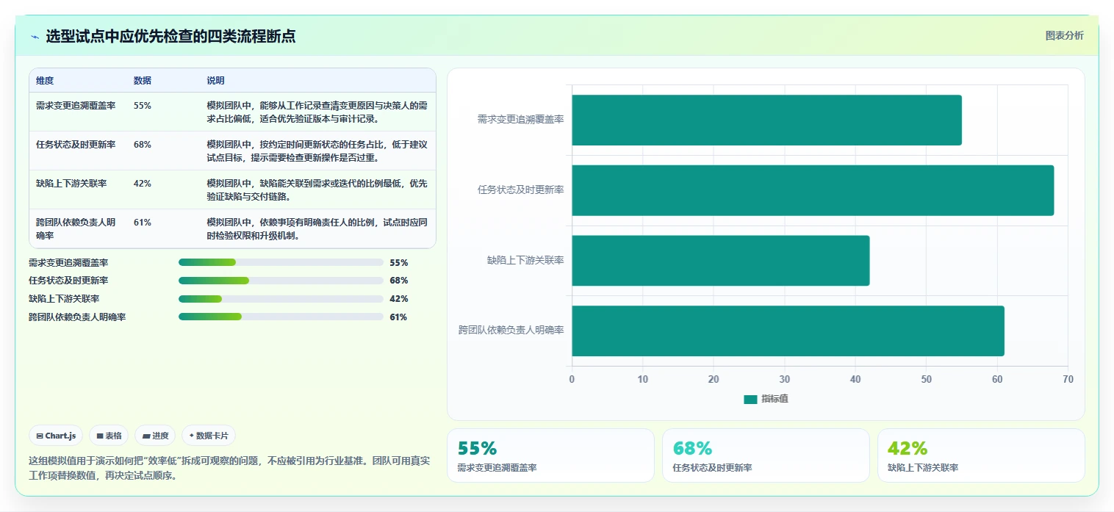Click the lightning icon beside the title
Screen dimensions: 1114x512
click(35, 37)
